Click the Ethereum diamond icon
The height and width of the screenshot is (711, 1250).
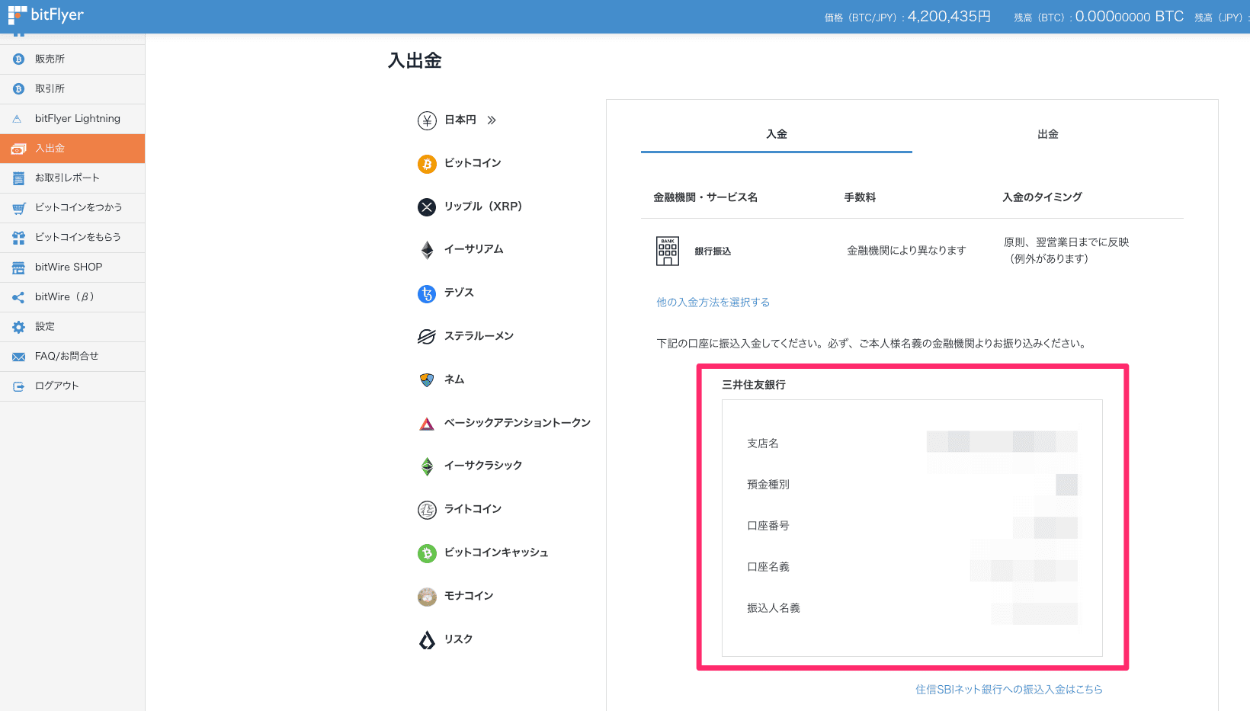(427, 250)
